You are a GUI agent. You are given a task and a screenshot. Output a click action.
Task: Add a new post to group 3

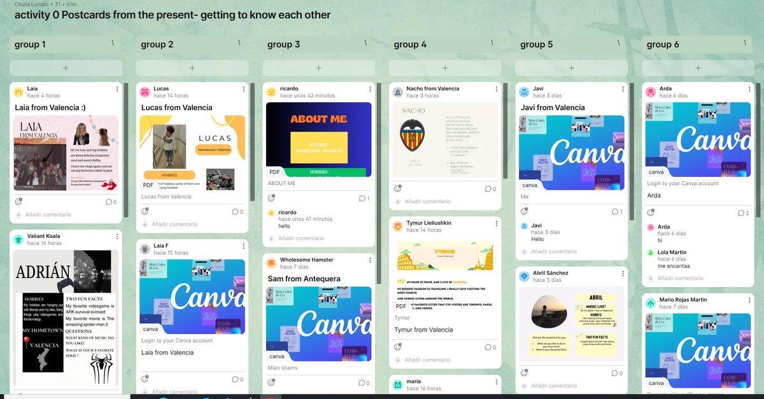point(318,67)
